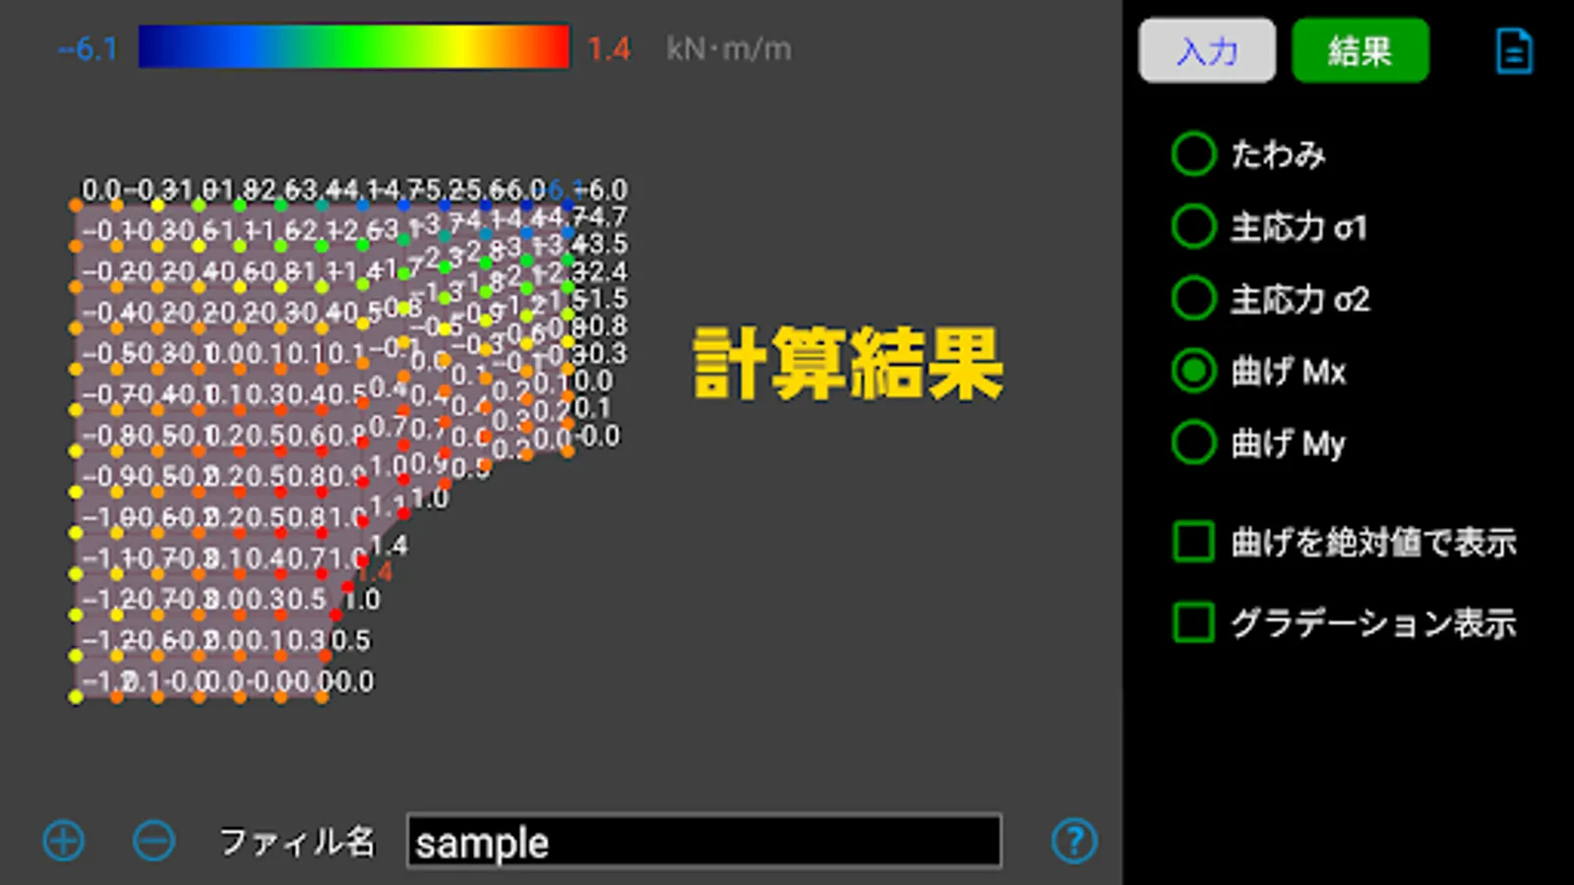Screen dimensions: 1574x885
Task: Open the report document icon
Action: pyautogui.click(x=1514, y=50)
